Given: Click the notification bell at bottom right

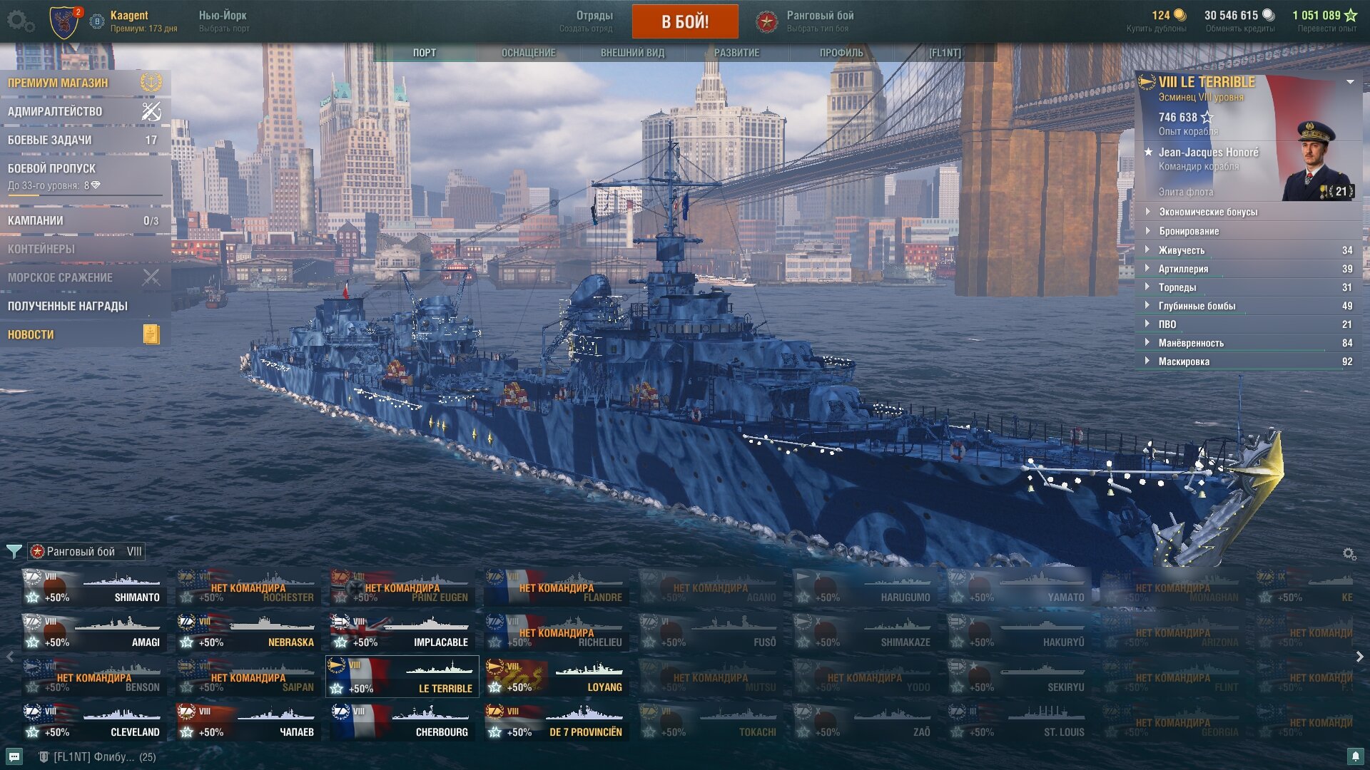Looking at the screenshot, I should (1355, 756).
